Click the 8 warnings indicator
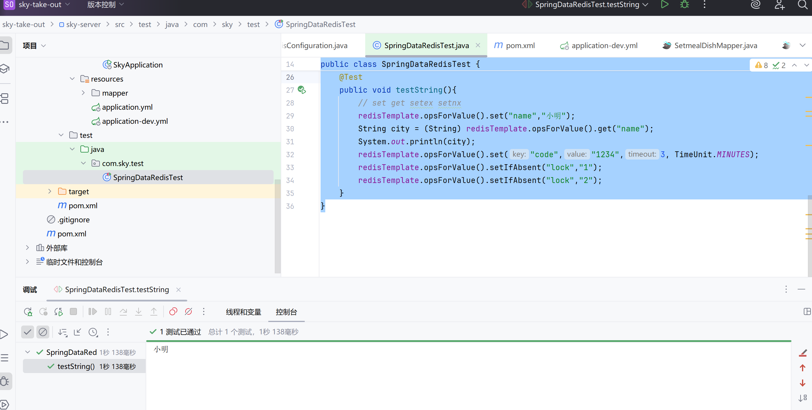Image resolution: width=812 pixels, height=410 pixels. pos(761,65)
